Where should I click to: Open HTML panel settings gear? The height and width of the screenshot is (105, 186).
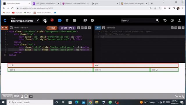[11, 28]
